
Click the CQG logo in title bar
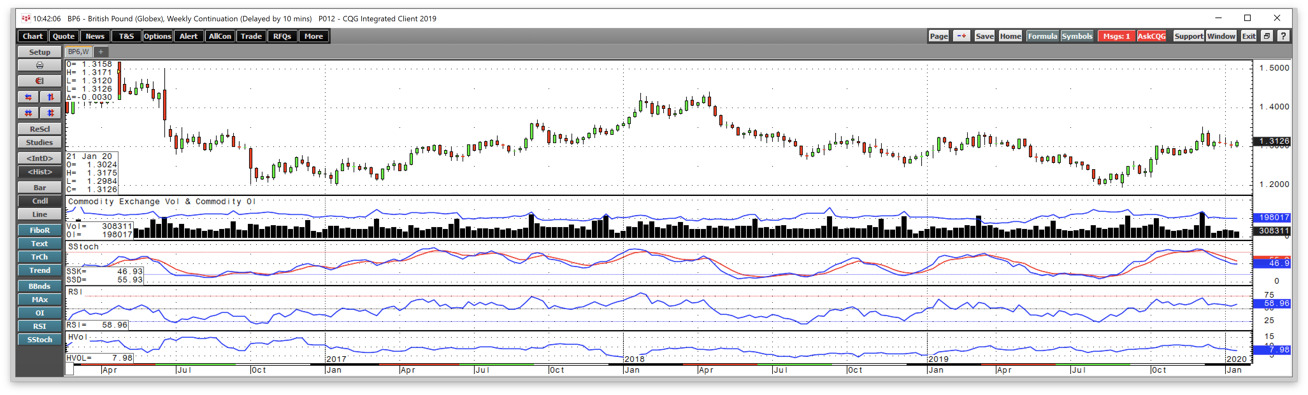pos(26,18)
